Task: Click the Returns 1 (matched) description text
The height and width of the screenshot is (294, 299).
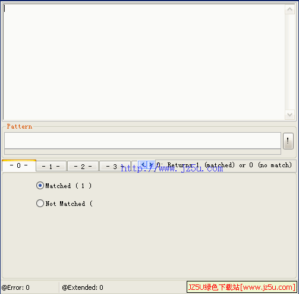Action: [x=224, y=165]
